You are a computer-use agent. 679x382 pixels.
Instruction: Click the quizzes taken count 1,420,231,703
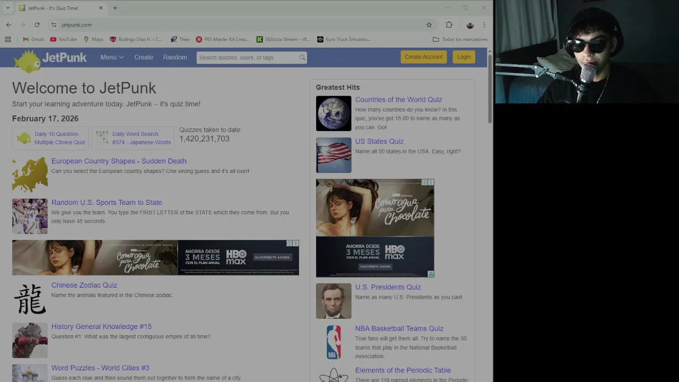pyautogui.click(x=204, y=138)
